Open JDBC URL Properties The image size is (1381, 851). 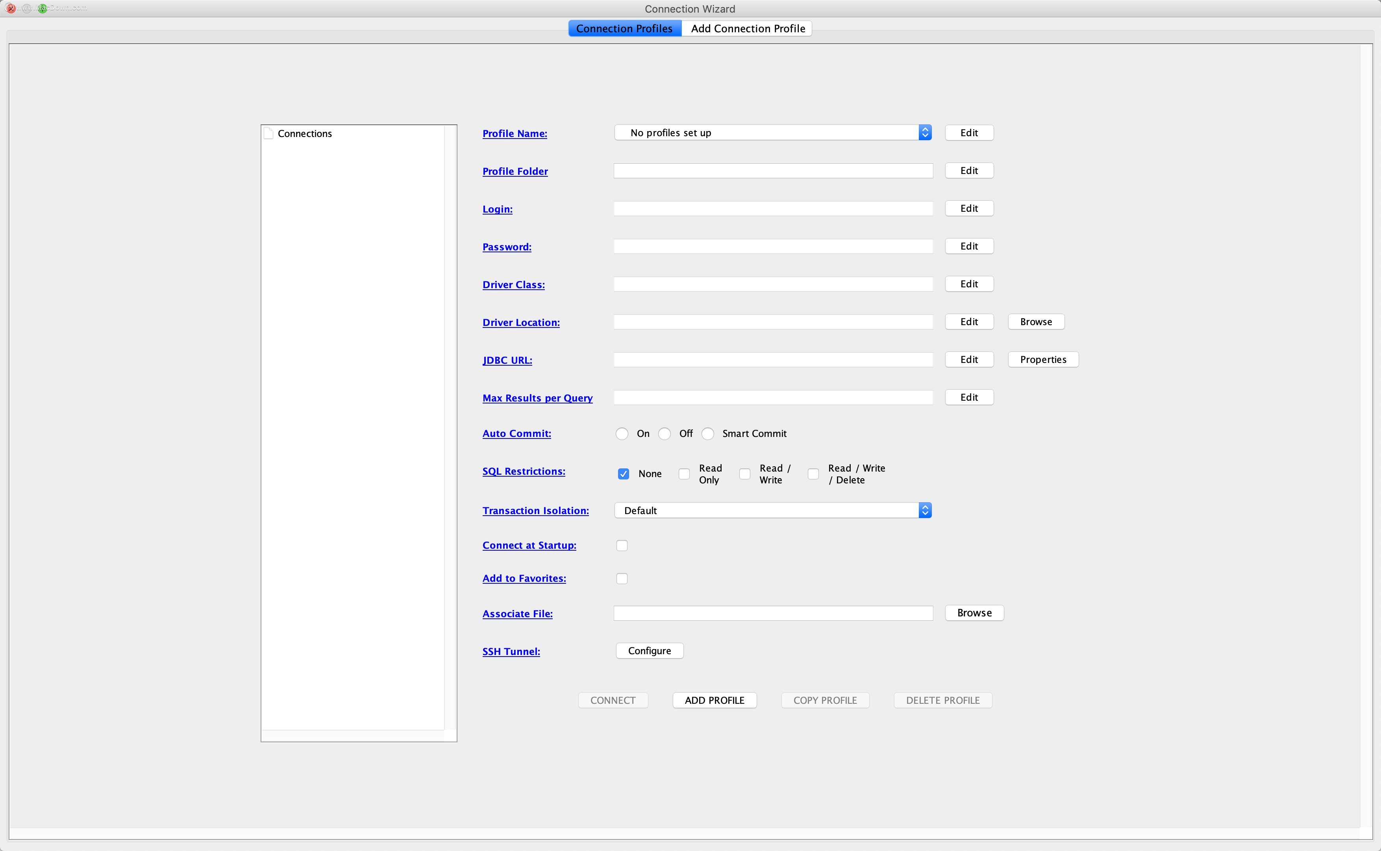[x=1043, y=360]
